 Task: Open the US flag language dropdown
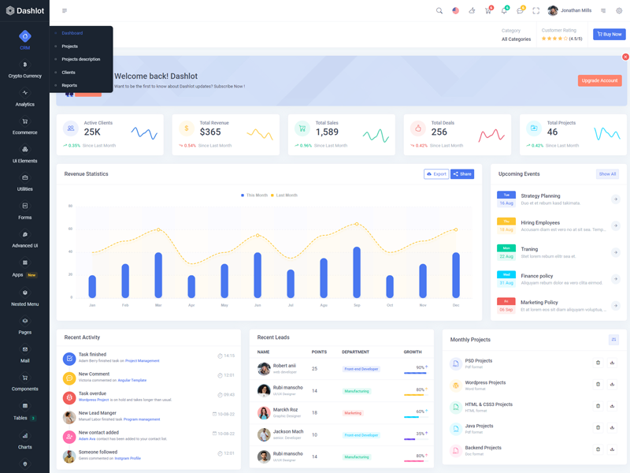(455, 11)
